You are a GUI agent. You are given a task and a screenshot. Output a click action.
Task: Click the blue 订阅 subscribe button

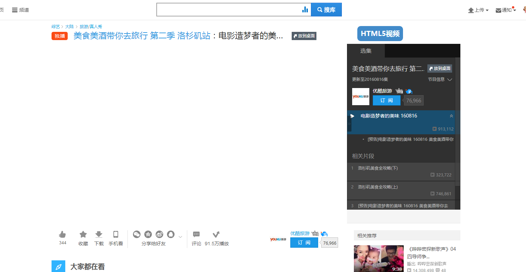(x=386, y=100)
